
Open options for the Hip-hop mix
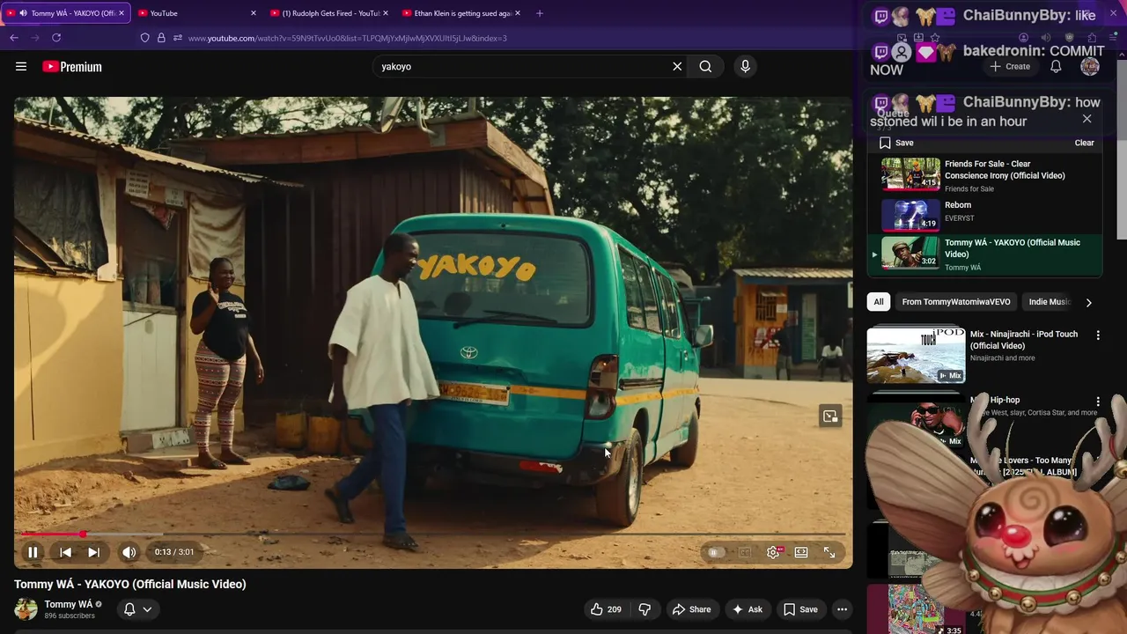point(1098,402)
